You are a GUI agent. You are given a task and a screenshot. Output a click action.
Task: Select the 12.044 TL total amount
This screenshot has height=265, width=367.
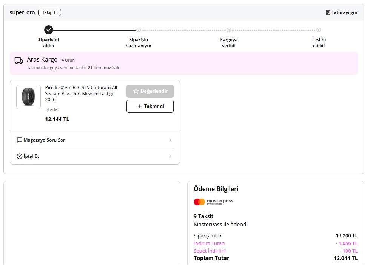point(346,258)
